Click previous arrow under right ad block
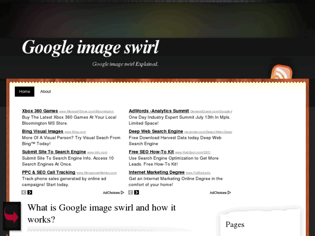The image size is (315, 236). pos(130,192)
